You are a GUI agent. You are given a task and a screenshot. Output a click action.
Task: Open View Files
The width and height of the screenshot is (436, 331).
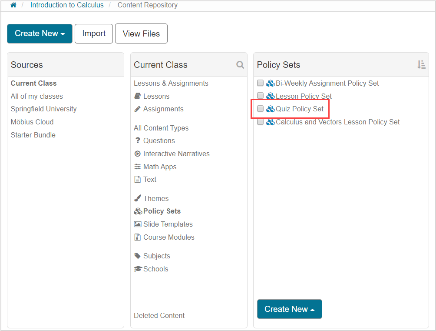coord(141,33)
